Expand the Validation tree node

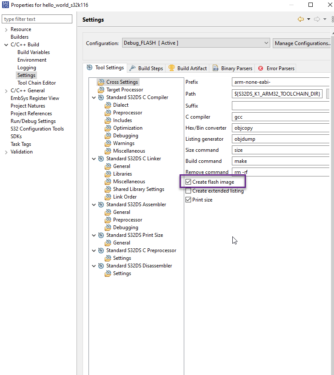[6, 152]
